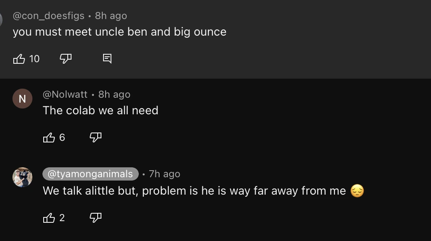Open replies icon on con_doesfigs comment
This screenshot has width=431, height=241.
tap(107, 59)
